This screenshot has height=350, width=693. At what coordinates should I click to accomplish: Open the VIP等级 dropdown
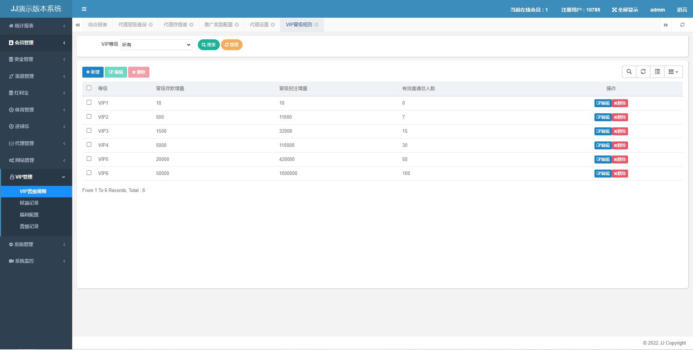[x=156, y=45]
